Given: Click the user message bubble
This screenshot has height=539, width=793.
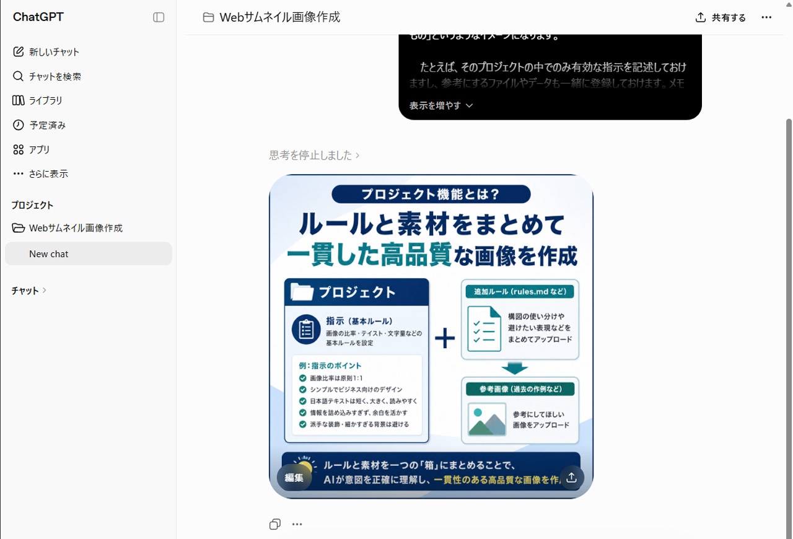Looking at the screenshot, I should [550, 76].
